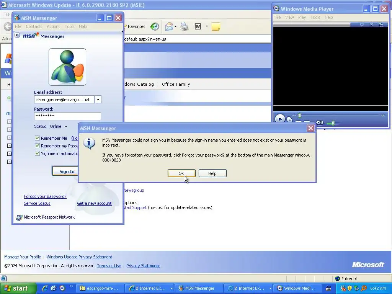
Task: Click the History icon in the IE toolbar
Action: pos(155,26)
